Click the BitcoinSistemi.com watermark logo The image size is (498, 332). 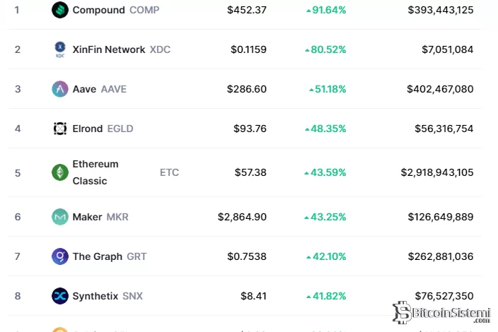442,313
